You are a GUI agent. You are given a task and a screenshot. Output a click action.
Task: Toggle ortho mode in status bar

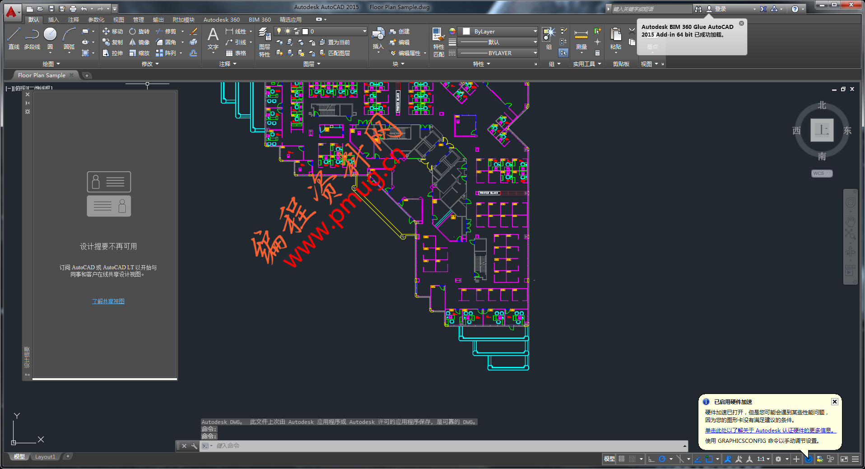pos(651,459)
